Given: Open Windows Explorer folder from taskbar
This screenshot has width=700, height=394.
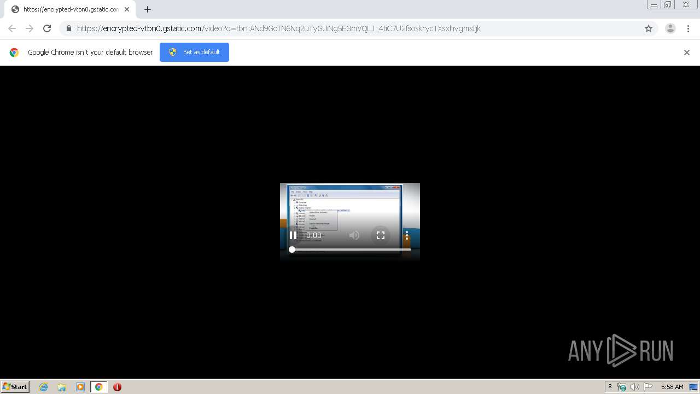Looking at the screenshot, I should [x=62, y=387].
